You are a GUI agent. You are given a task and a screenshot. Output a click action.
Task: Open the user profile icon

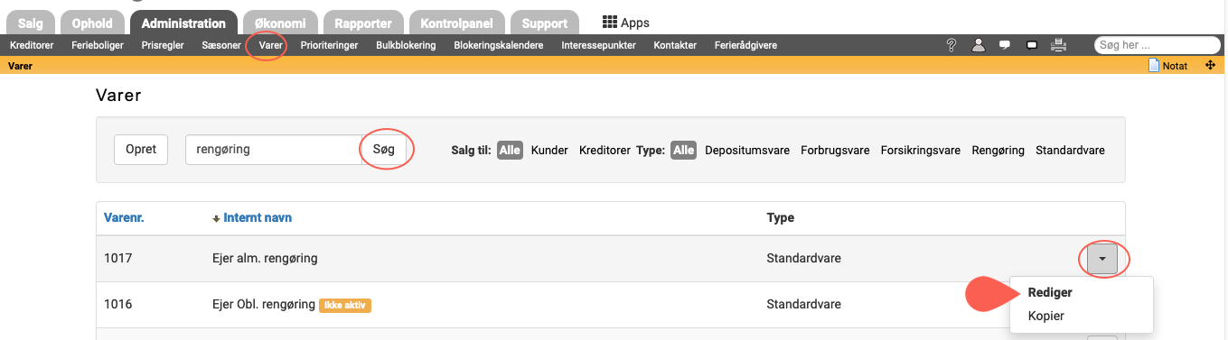(978, 45)
